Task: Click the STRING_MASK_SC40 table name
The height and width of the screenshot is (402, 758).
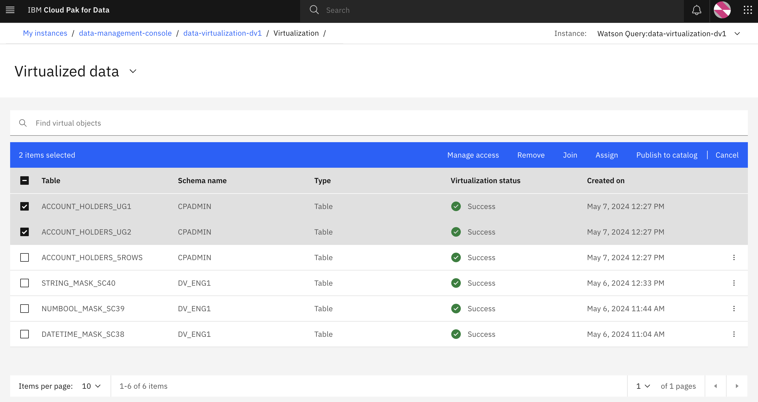Action: pyautogui.click(x=78, y=283)
